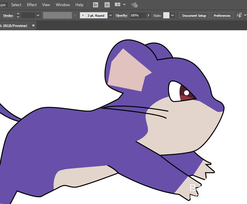The image size is (247, 204).
Task: Open the View menu
Action: [x=46, y=5]
